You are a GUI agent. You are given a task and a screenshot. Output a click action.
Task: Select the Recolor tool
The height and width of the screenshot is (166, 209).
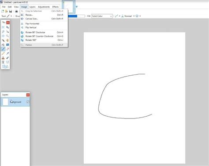pyautogui.click(x=7, y=58)
